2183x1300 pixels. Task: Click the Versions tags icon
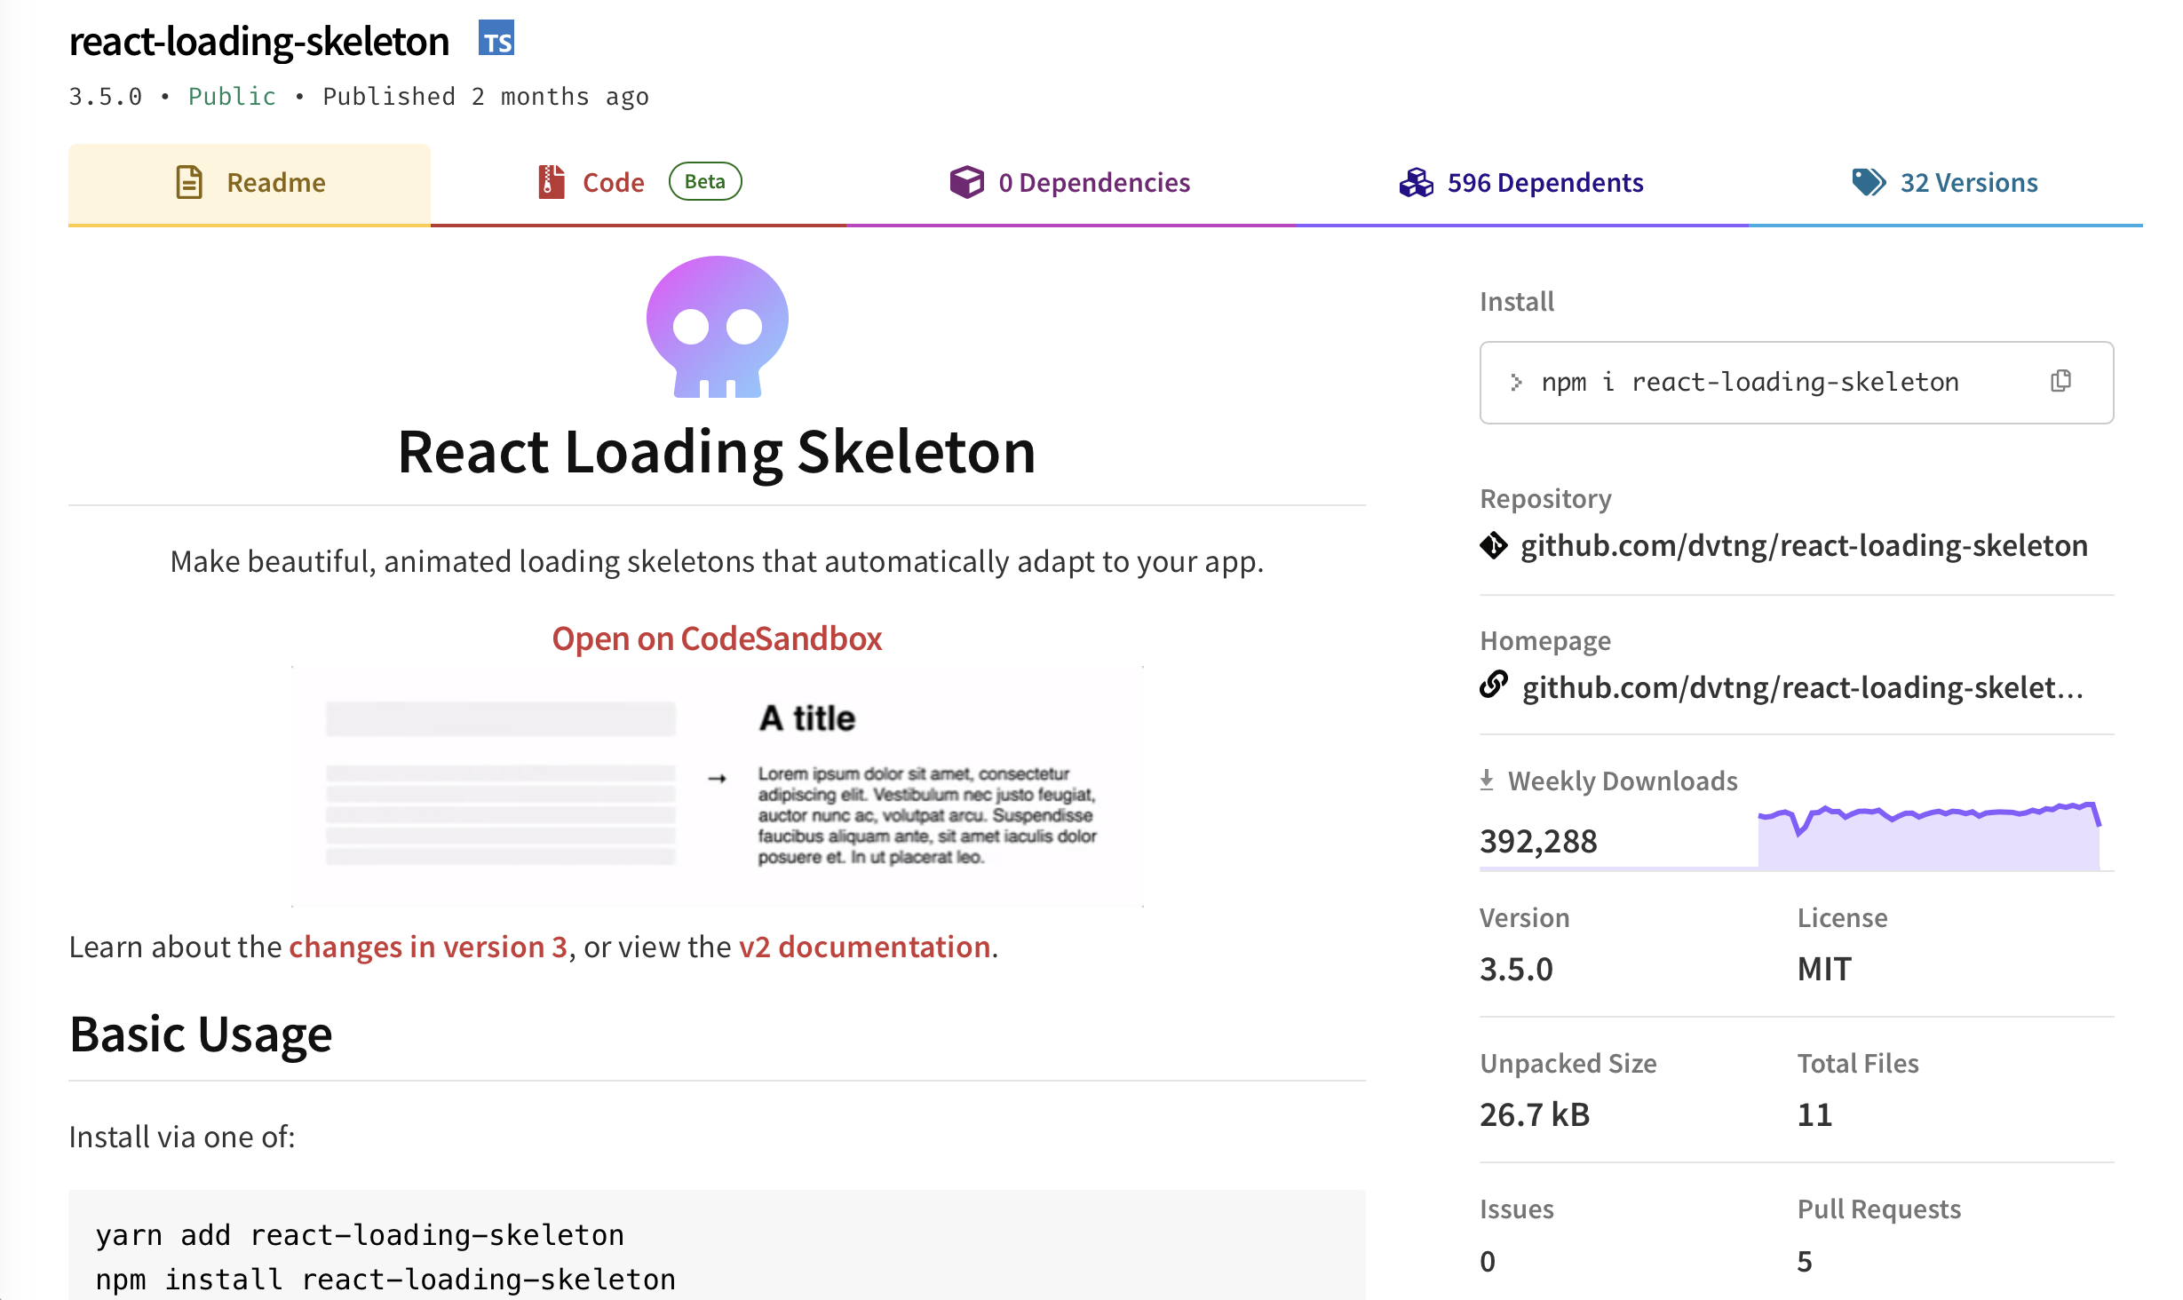click(1869, 182)
